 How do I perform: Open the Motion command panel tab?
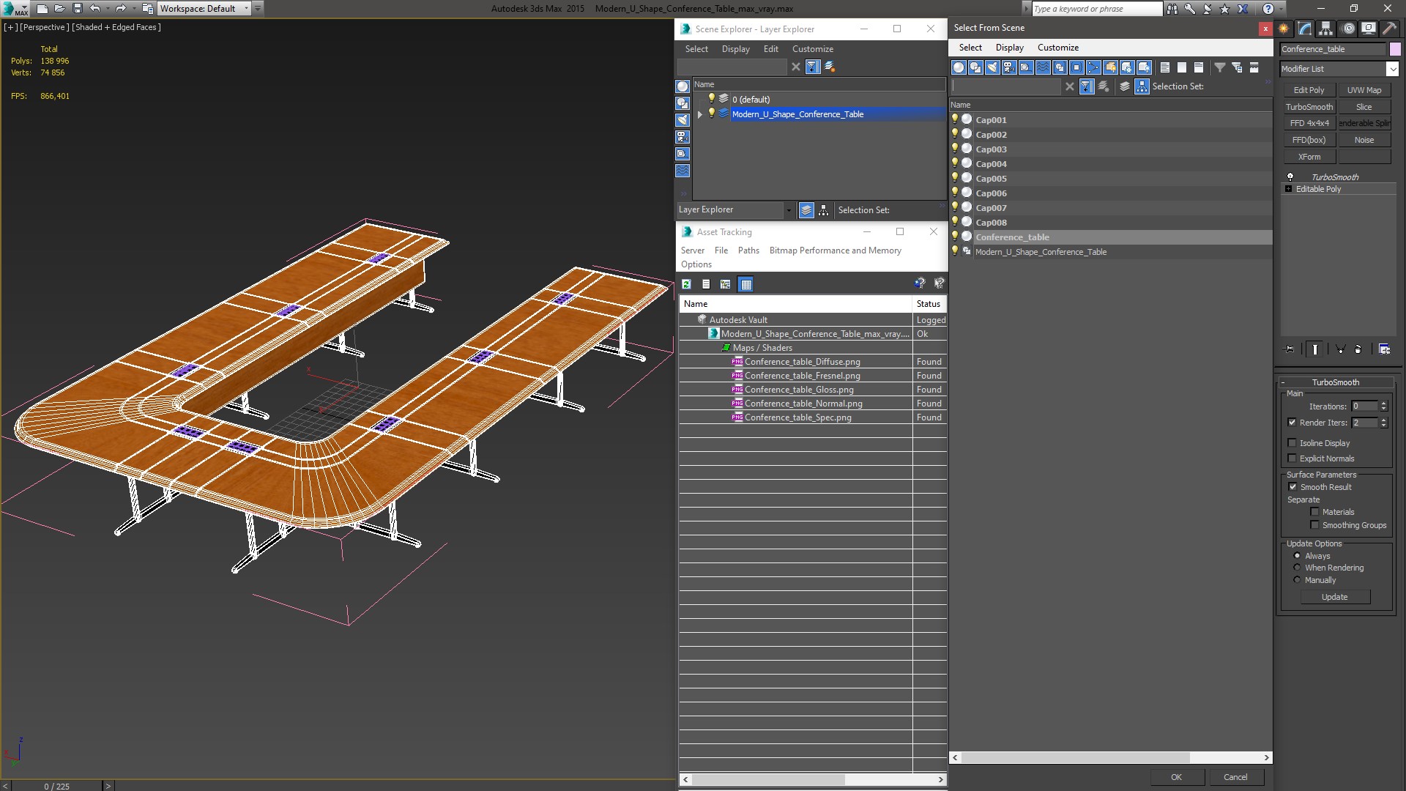click(x=1347, y=29)
